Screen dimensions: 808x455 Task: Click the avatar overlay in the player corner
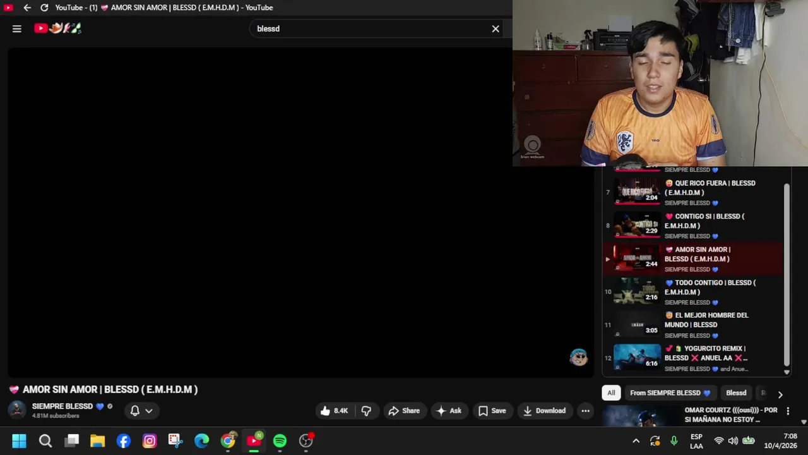point(578,357)
